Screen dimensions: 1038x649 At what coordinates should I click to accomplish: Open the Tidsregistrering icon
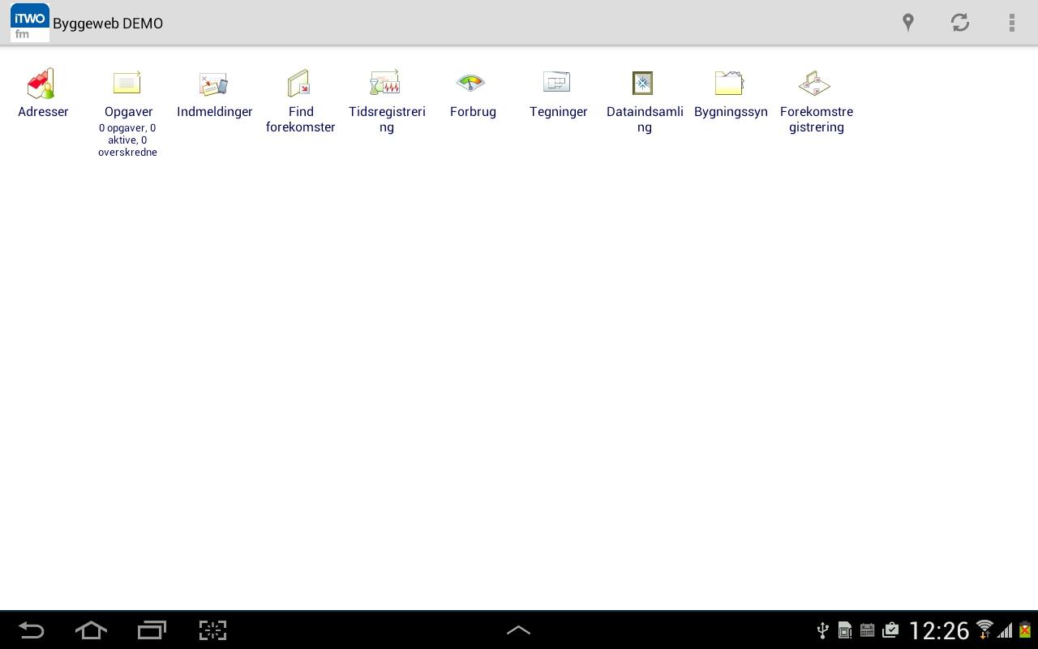pos(386,84)
